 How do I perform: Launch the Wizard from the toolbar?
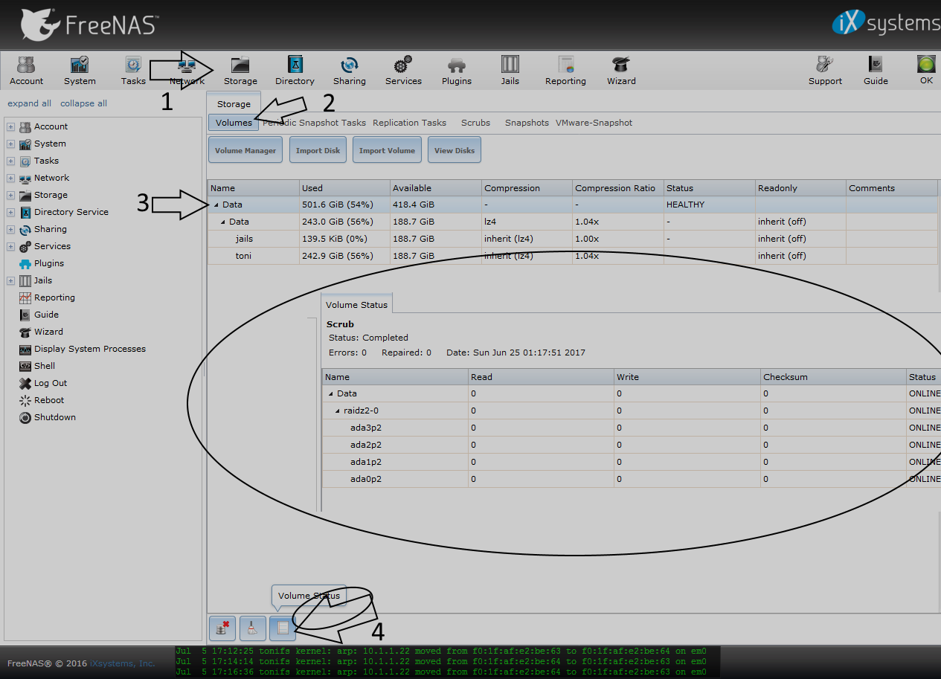[x=621, y=71]
